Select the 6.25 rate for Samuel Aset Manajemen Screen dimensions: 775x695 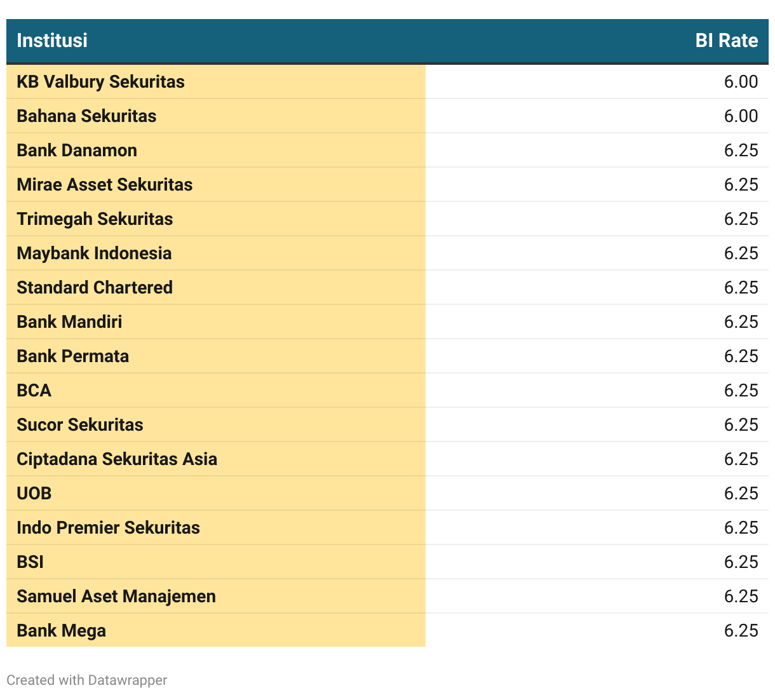[x=741, y=597]
